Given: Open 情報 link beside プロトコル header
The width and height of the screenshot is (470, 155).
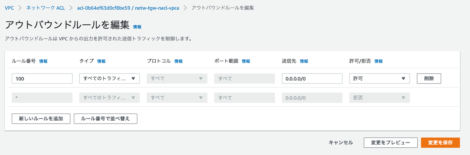Looking at the screenshot, I should (x=179, y=61).
